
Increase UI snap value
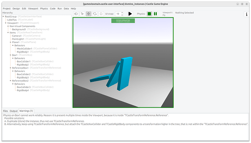point(122,13)
